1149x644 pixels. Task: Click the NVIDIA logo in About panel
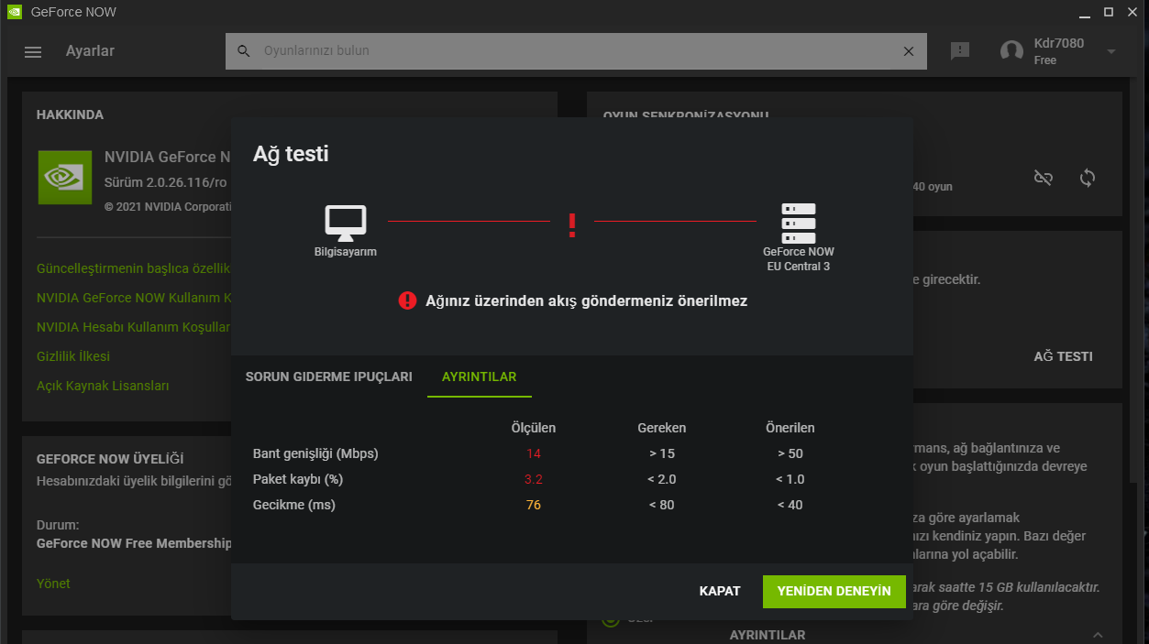65,177
